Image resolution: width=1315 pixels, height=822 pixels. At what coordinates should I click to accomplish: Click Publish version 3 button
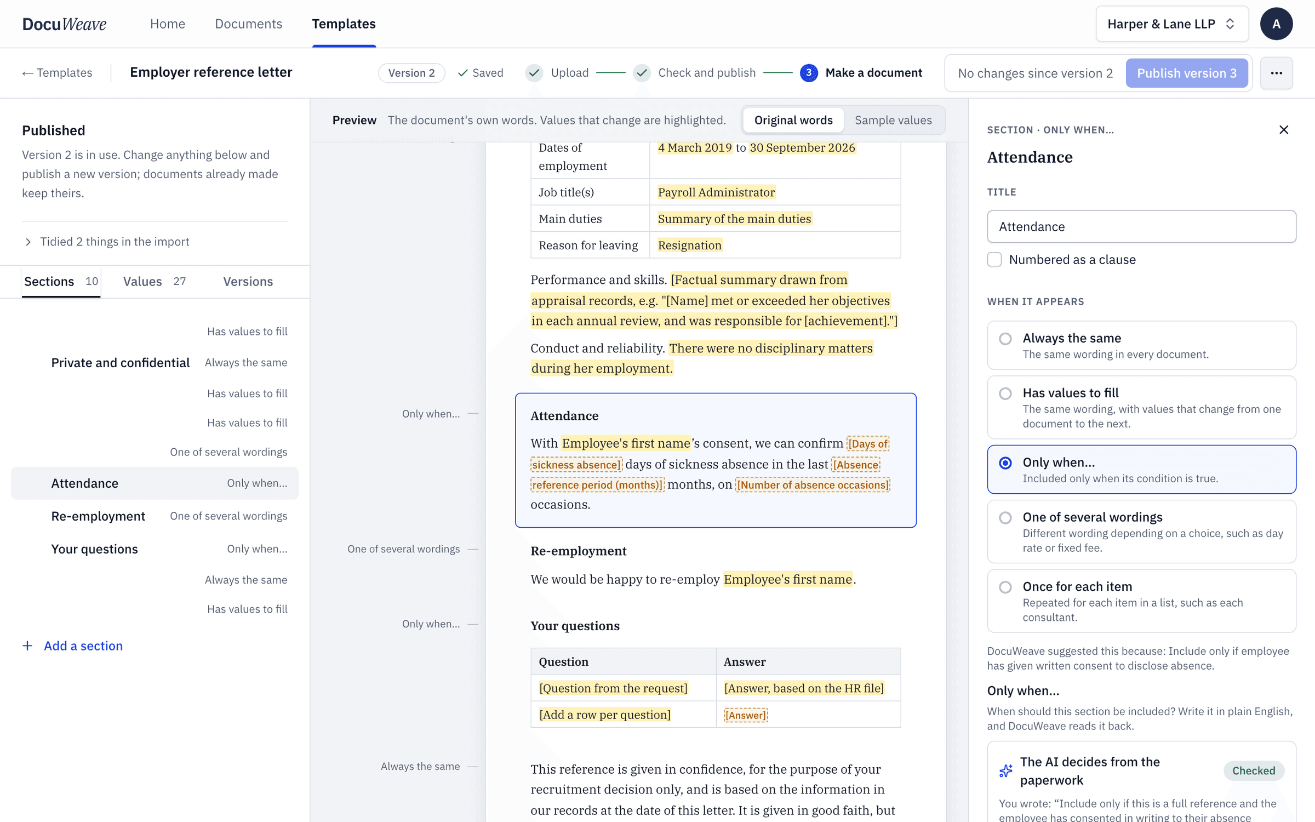coord(1187,73)
